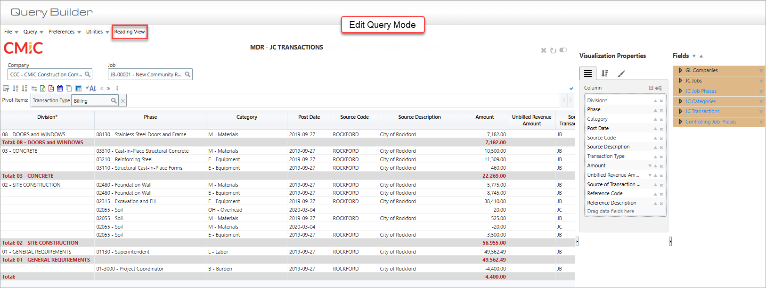Screen dimensions: 766x288
Task: Remove the Division* column
Action: [x=661, y=101]
